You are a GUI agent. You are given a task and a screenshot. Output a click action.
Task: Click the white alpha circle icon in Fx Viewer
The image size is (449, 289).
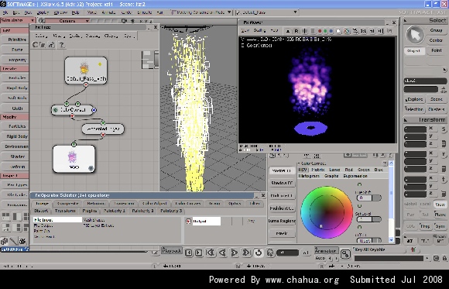338,31
